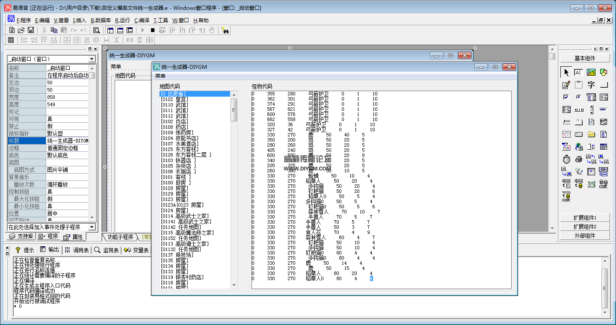The image size is (616, 325).
Task: Switch to the 程序 tab
Action: [x=48, y=236]
